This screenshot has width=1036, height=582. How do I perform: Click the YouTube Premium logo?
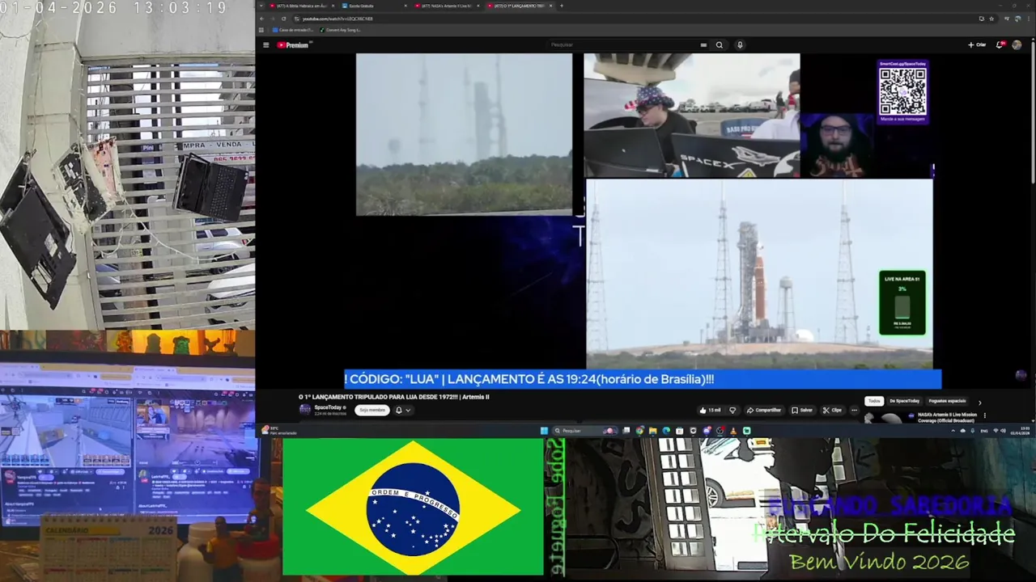tap(293, 45)
